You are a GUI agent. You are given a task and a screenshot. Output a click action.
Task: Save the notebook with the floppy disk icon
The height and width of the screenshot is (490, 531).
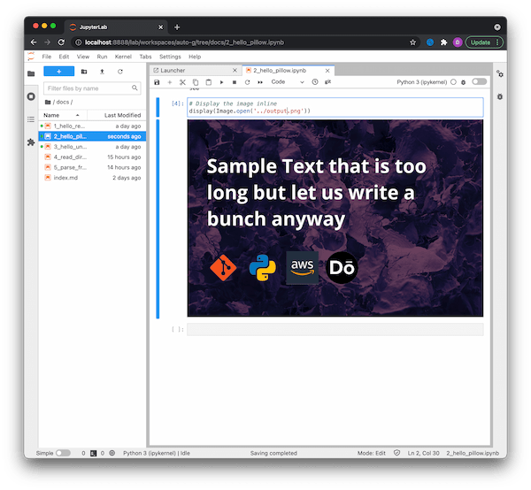157,82
